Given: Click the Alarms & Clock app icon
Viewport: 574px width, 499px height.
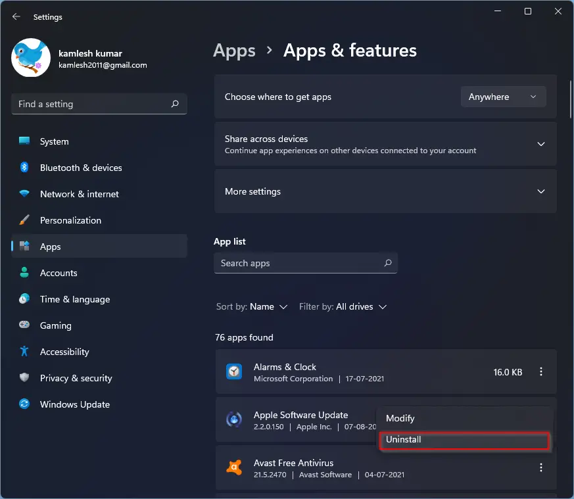Looking at the screenshot, I should pyautogui.click(x=234, y=372).
